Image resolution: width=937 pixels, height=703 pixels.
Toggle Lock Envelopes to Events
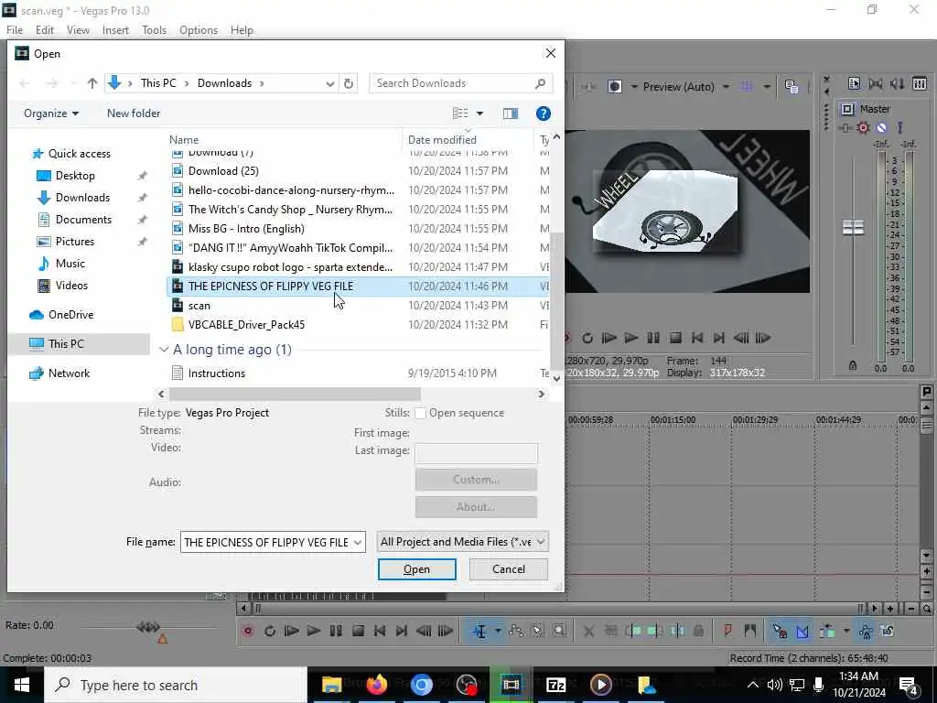(866, 631)
